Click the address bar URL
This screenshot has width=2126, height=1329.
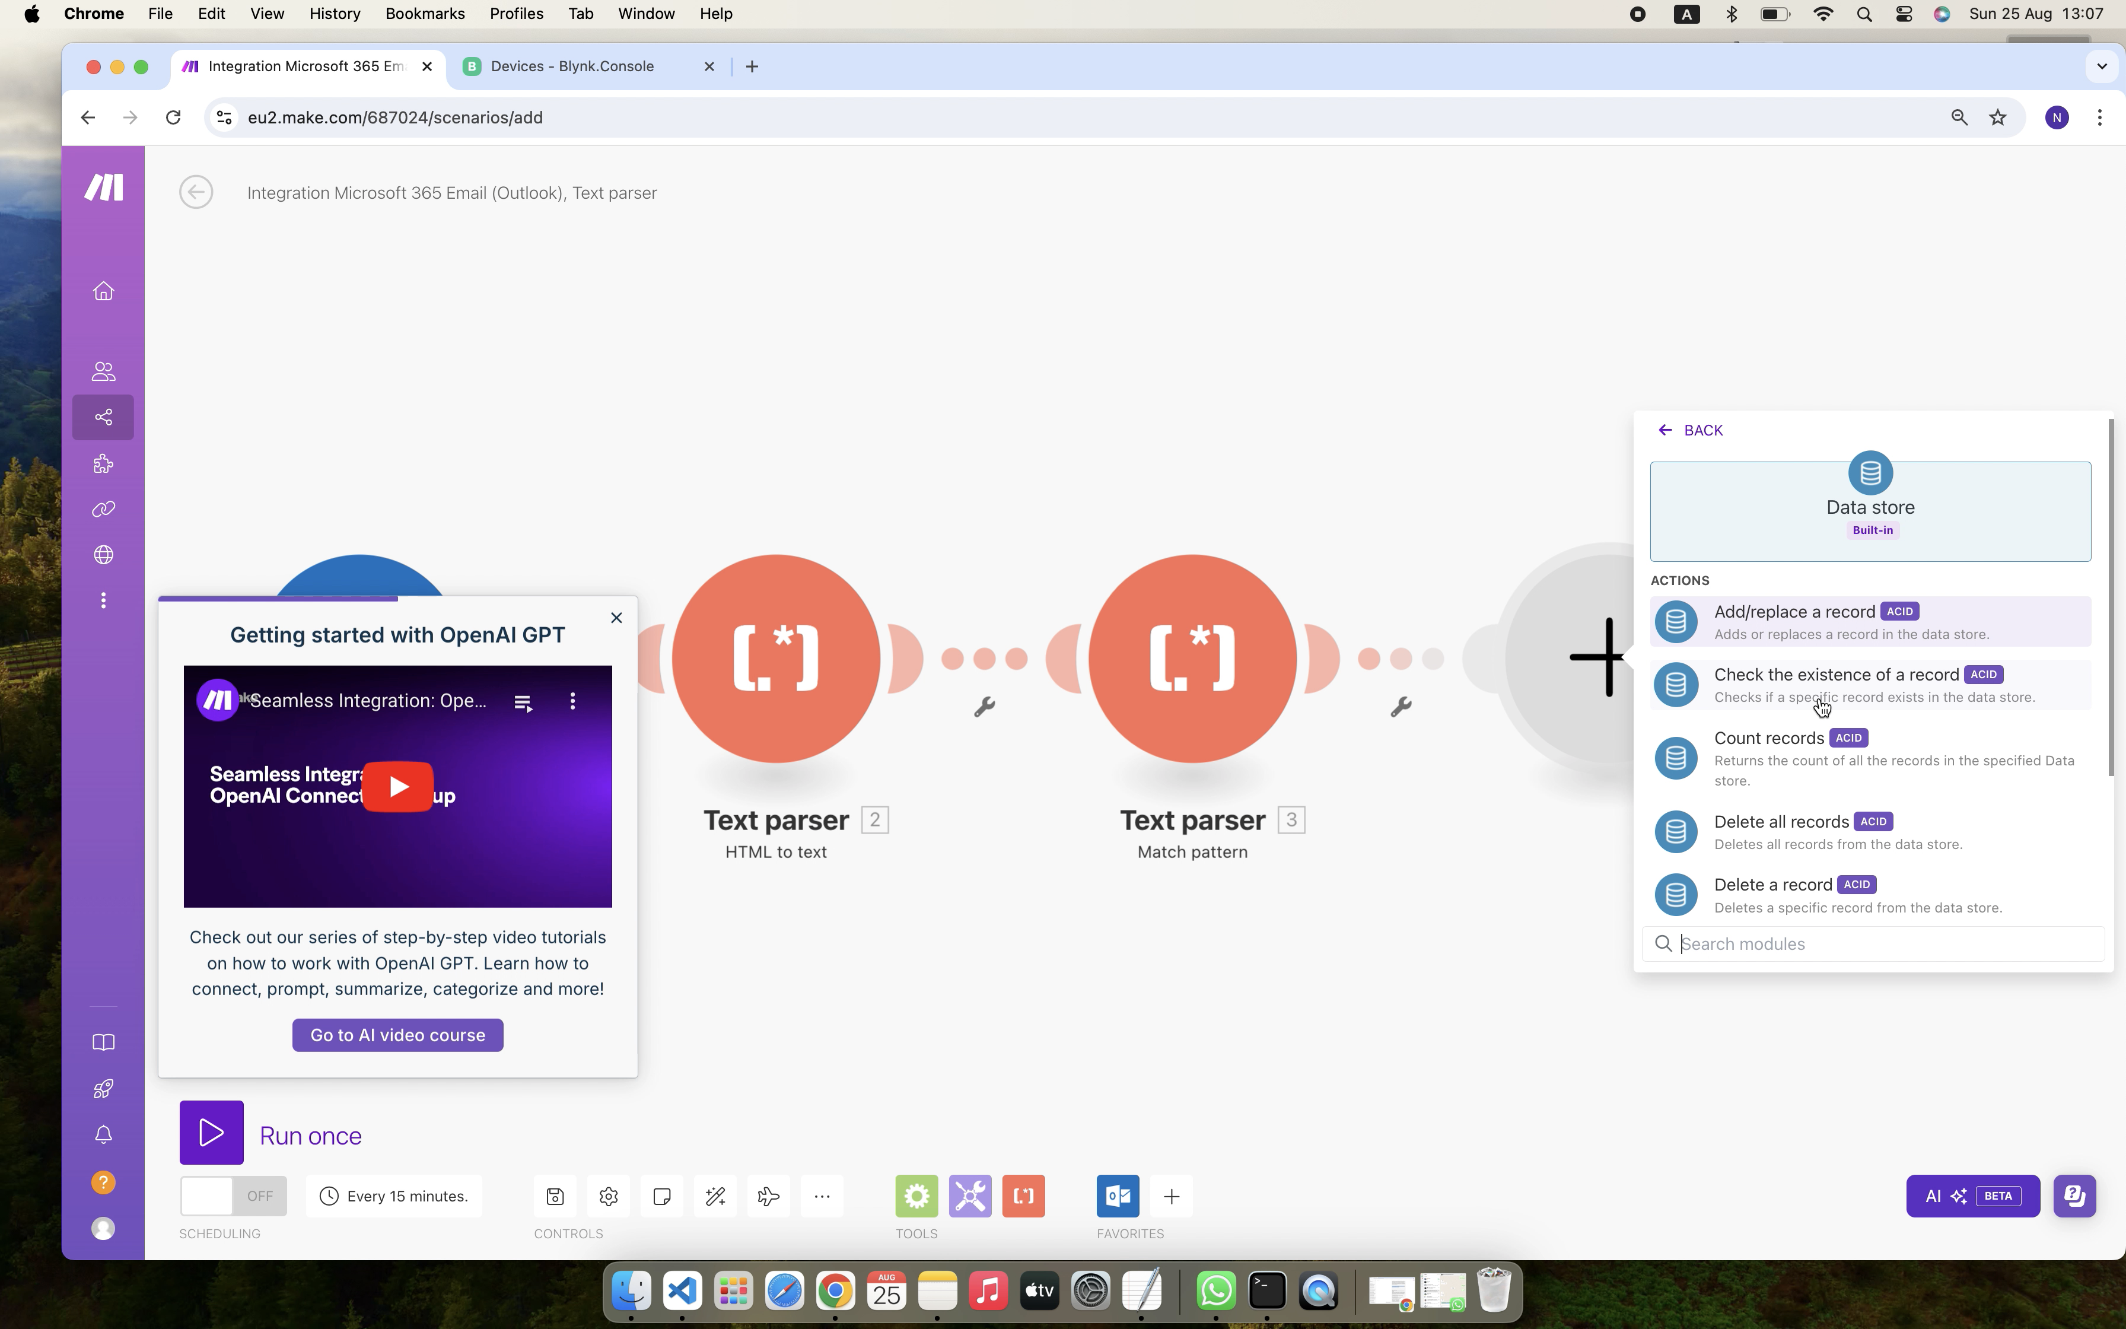[x=395, y=118]
